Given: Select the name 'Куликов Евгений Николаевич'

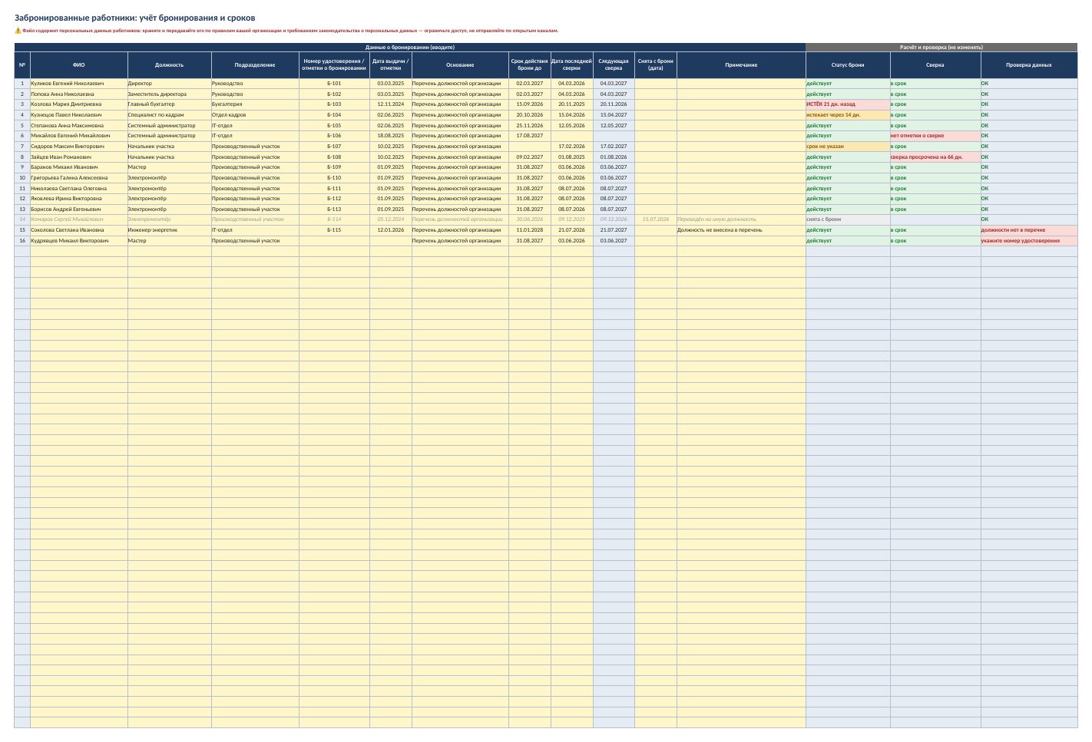Looking at the screenshot, I should click(79, 84).
